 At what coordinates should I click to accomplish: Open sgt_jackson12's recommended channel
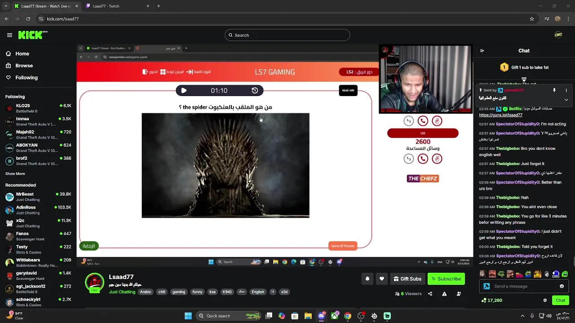click(38, 289)
